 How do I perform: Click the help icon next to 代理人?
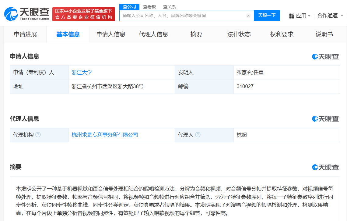click(198, 134)
